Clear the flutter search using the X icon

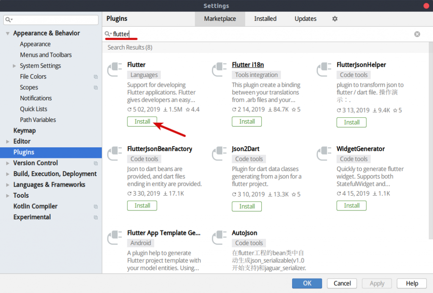pyautogui.click(x=417, y=34)
